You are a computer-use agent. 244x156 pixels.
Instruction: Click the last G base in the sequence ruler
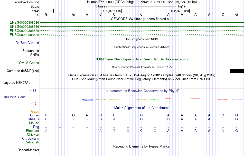[x=237, y=15]
